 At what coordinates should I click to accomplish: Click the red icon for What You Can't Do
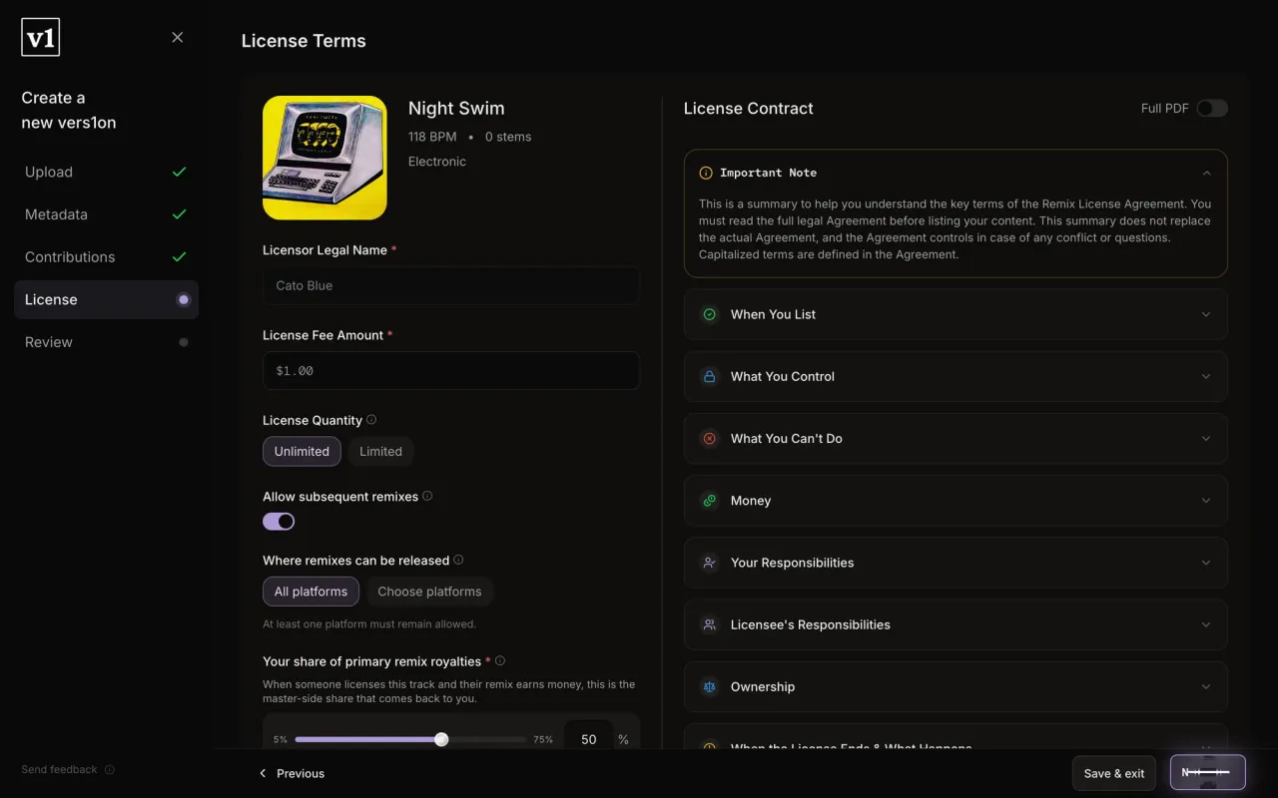709,438
